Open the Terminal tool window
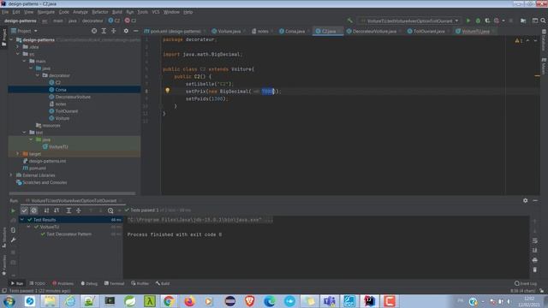The image size is (548, 308). (114, 283)
